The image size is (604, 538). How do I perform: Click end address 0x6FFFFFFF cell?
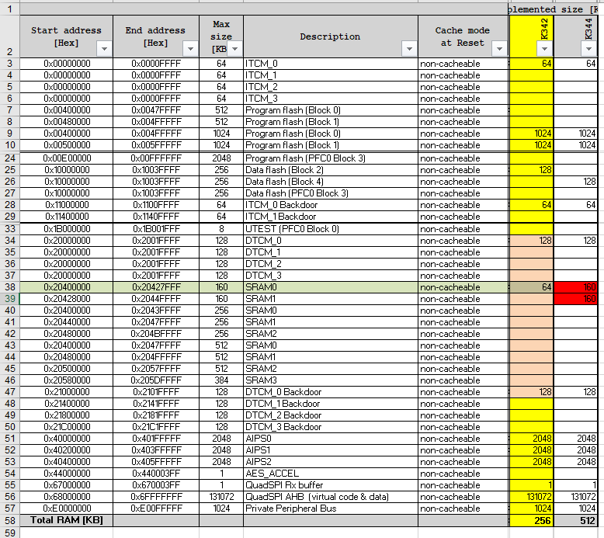[x=156, y=497]
